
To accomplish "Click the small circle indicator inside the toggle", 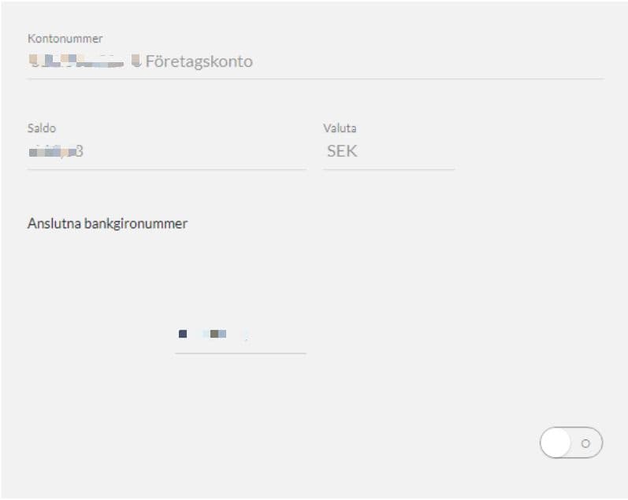I will (x=585, y=443).
